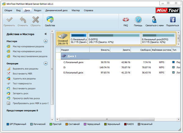The height and width of the screenshot is (133, 183).
Task: Collapse the Мастера section
Action: tap(46, 41)
